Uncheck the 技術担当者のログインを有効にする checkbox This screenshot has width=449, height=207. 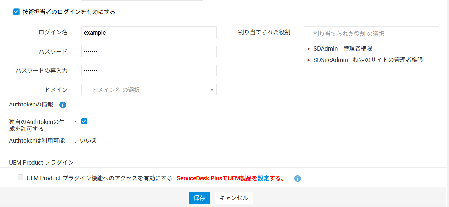click(16, 12)
